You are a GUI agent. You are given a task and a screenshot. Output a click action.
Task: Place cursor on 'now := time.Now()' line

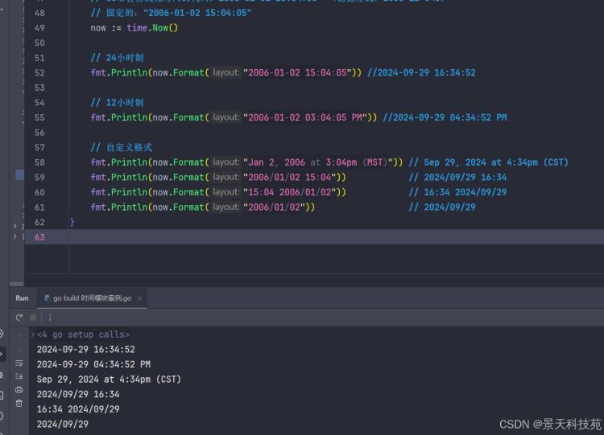tap(134, 27)
